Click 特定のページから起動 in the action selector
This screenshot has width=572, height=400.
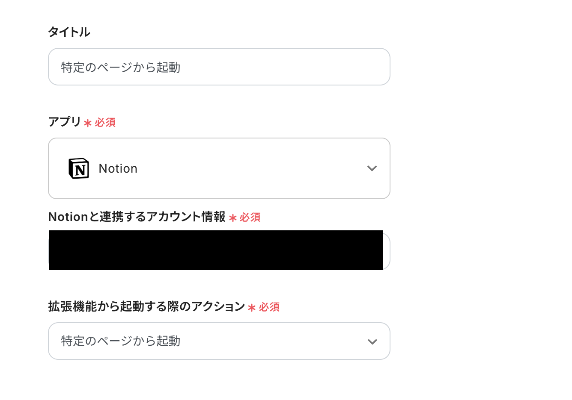click(121, 341)
